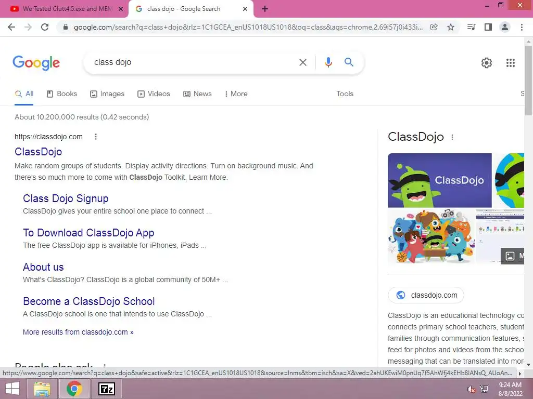This screenshot has height=399, width=533.
Task: Submit search with magnifier icon
Action: [x=349, y=62]
